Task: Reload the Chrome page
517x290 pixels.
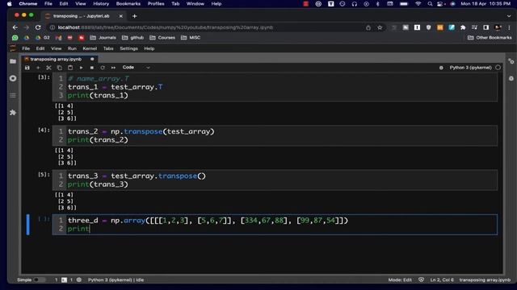Action: [38, 27]
